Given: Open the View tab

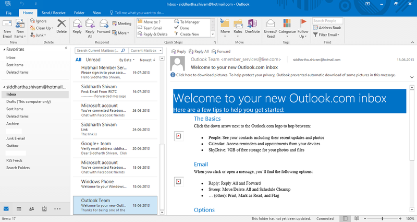Looking at the screenshot, I should point(97,13).
